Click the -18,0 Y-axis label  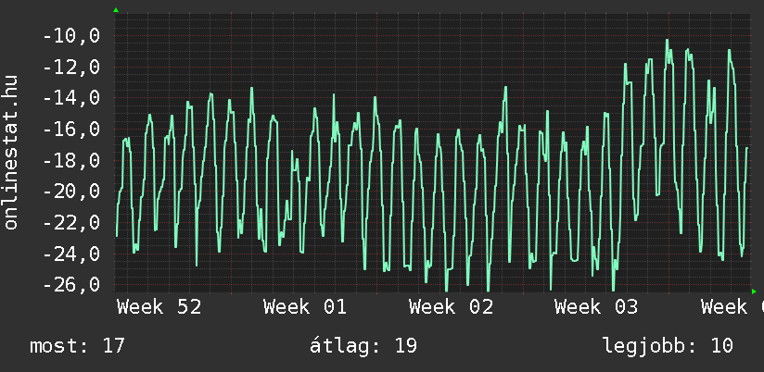pos(70,161)
